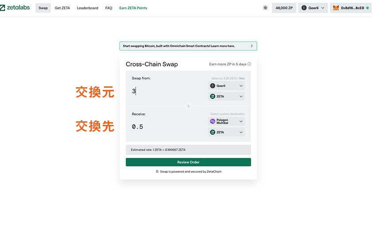
Task: Click Swap is powered and secured by ZetaChain text
Action: pyautogui.click(x=191, y=171)
